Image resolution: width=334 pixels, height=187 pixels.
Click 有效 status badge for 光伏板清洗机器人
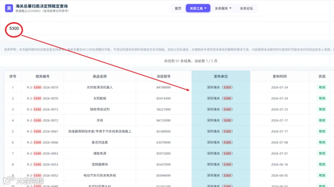322,87
